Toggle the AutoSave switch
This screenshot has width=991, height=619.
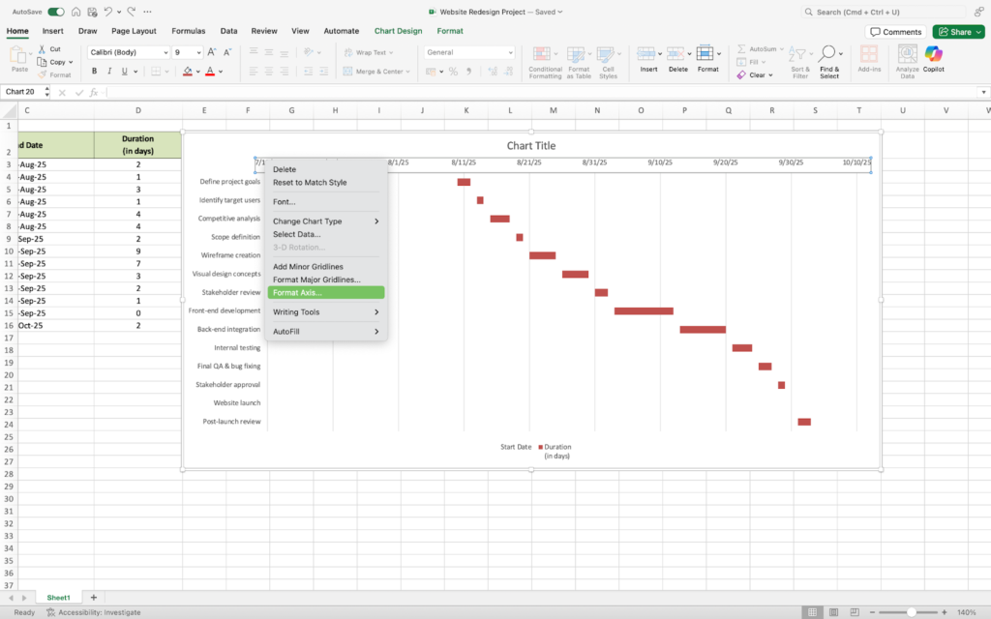coord(56,12)
